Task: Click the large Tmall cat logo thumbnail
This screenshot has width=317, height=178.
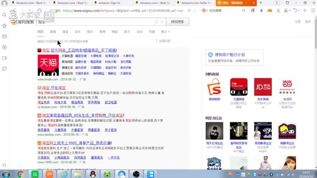Action: point(48,65)
